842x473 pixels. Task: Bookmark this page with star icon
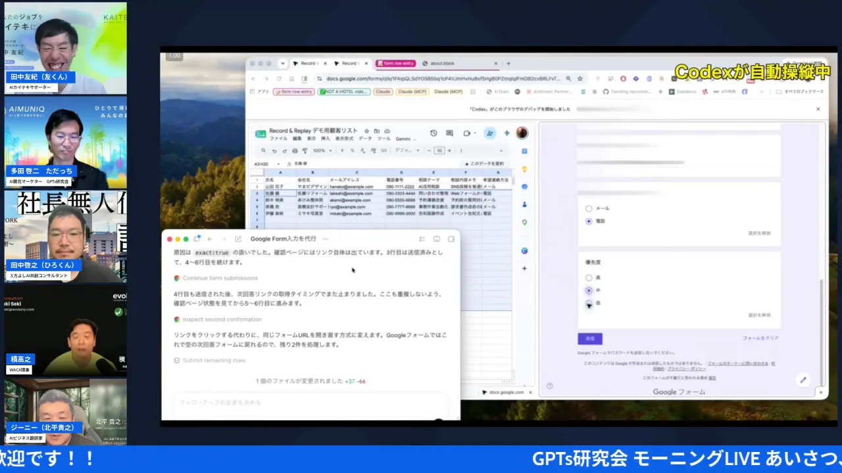coord(580,79)
